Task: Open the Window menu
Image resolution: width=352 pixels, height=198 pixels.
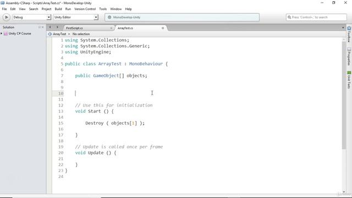Action: click(116, 9)
